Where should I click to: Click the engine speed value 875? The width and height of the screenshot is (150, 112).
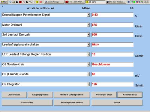112,25
